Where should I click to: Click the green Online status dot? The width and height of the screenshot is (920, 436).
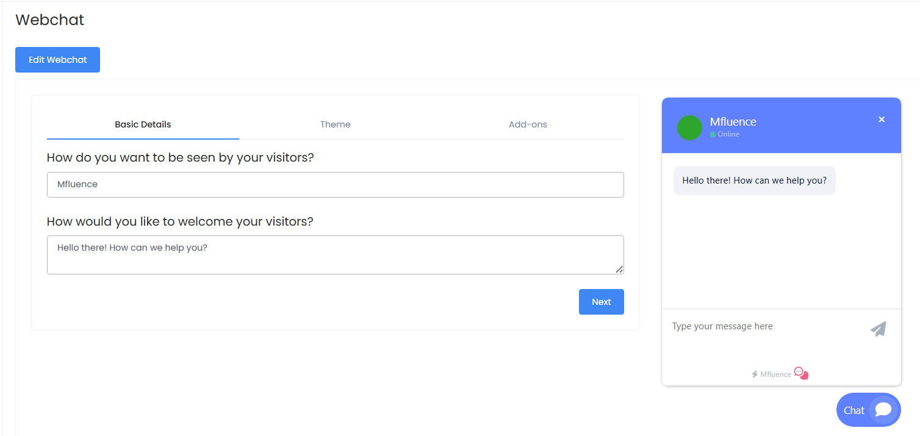pos(713,135)
